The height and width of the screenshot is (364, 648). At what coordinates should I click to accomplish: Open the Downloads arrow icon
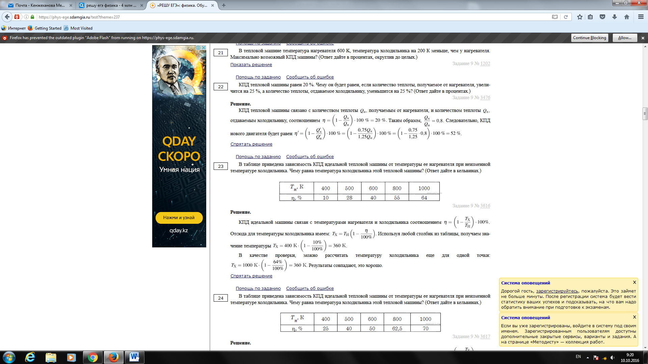pyautogui.click(x=615, y=17)
